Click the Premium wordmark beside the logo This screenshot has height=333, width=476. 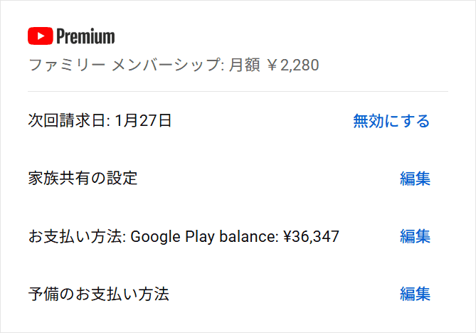pos(85,36)
